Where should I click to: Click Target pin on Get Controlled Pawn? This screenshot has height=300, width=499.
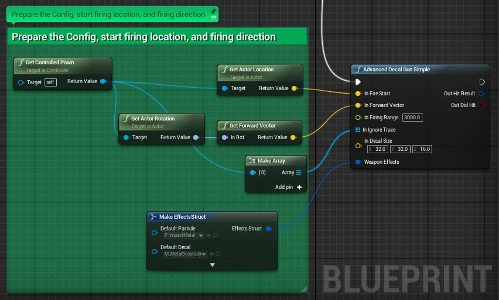pyautogui.click(x=21, y=82)
